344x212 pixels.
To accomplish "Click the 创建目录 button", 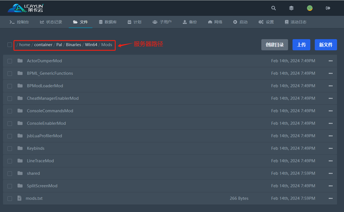I will pos(274,45).
